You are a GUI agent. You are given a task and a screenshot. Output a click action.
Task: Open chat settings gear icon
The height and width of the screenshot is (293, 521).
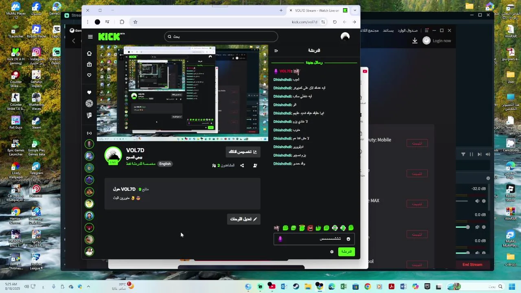click(x=332, y=252)
